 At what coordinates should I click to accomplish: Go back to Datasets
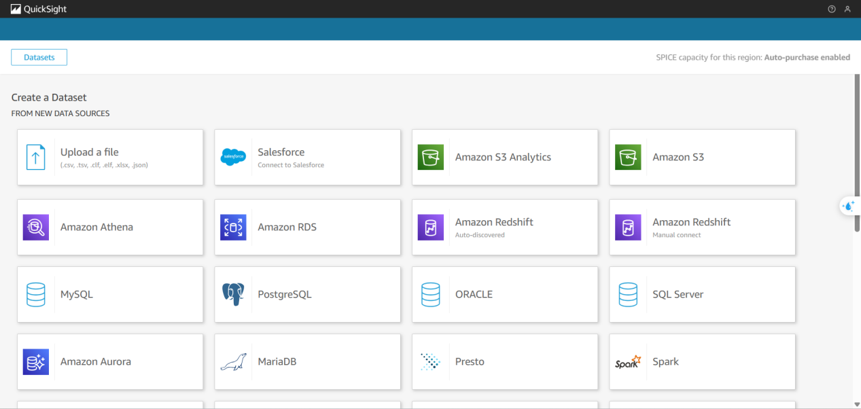pyautogui.click(x=39, y=57)
